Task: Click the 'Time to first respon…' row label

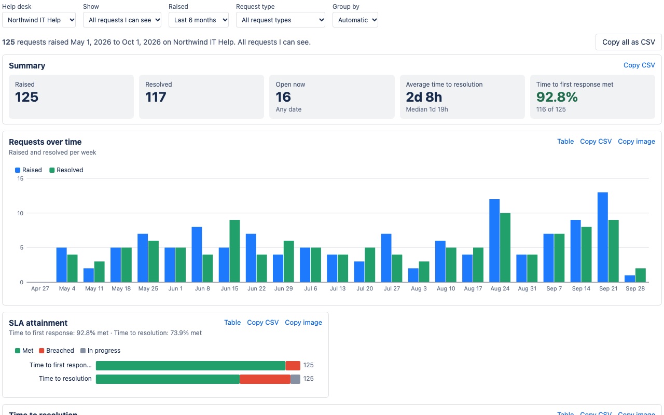Action: 61,365
